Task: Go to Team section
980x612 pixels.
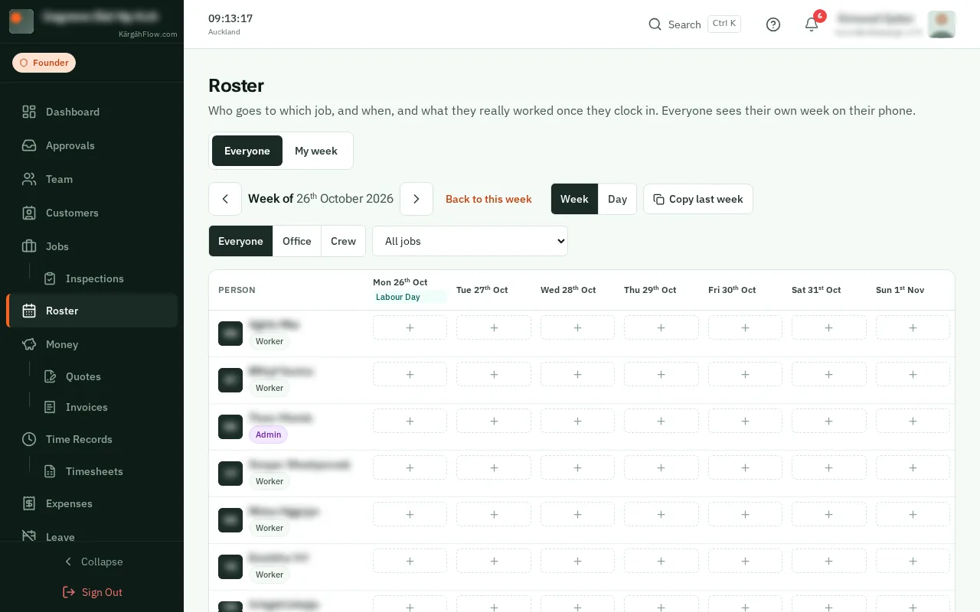Action: pyautogui.click(x=92, y=179)
